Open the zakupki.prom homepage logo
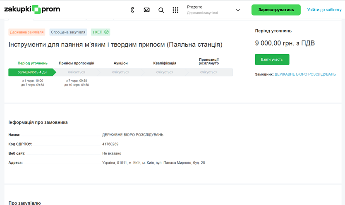Screen dimensions: 345x205 tap(32, 10)
